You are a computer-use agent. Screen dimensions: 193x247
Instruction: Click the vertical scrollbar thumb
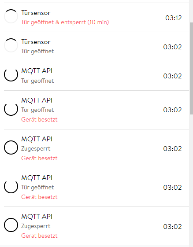point(191,68)
